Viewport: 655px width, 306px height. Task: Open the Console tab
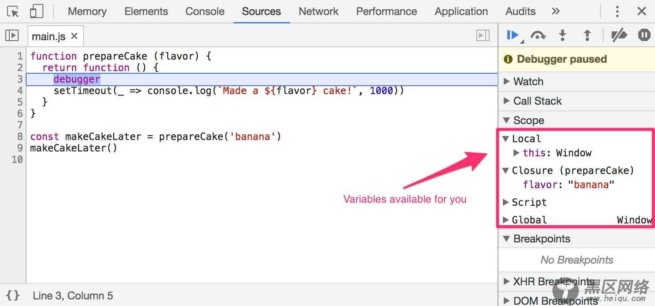(205, 11)
